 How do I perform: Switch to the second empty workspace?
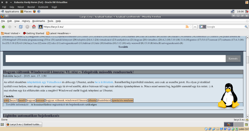pyautogui.click(x=239, y=124)
